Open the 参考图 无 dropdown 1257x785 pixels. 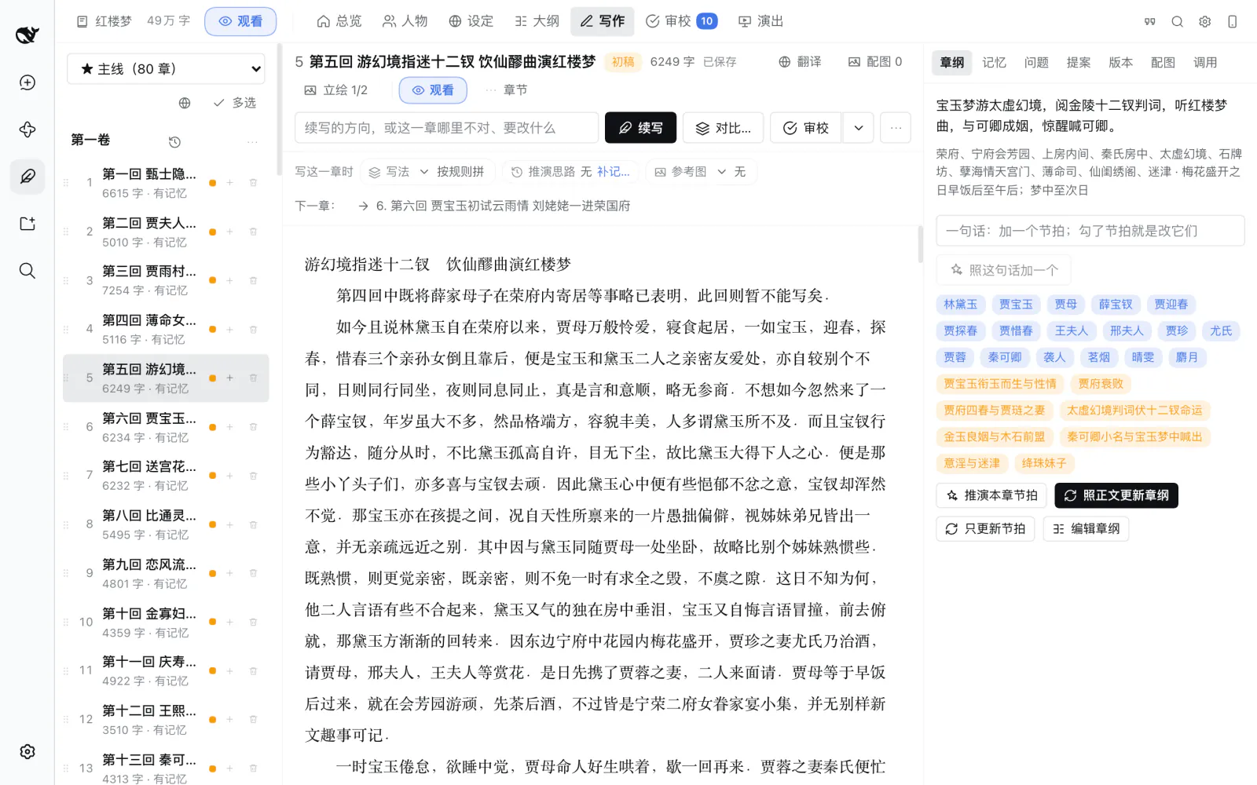point(700,172)
